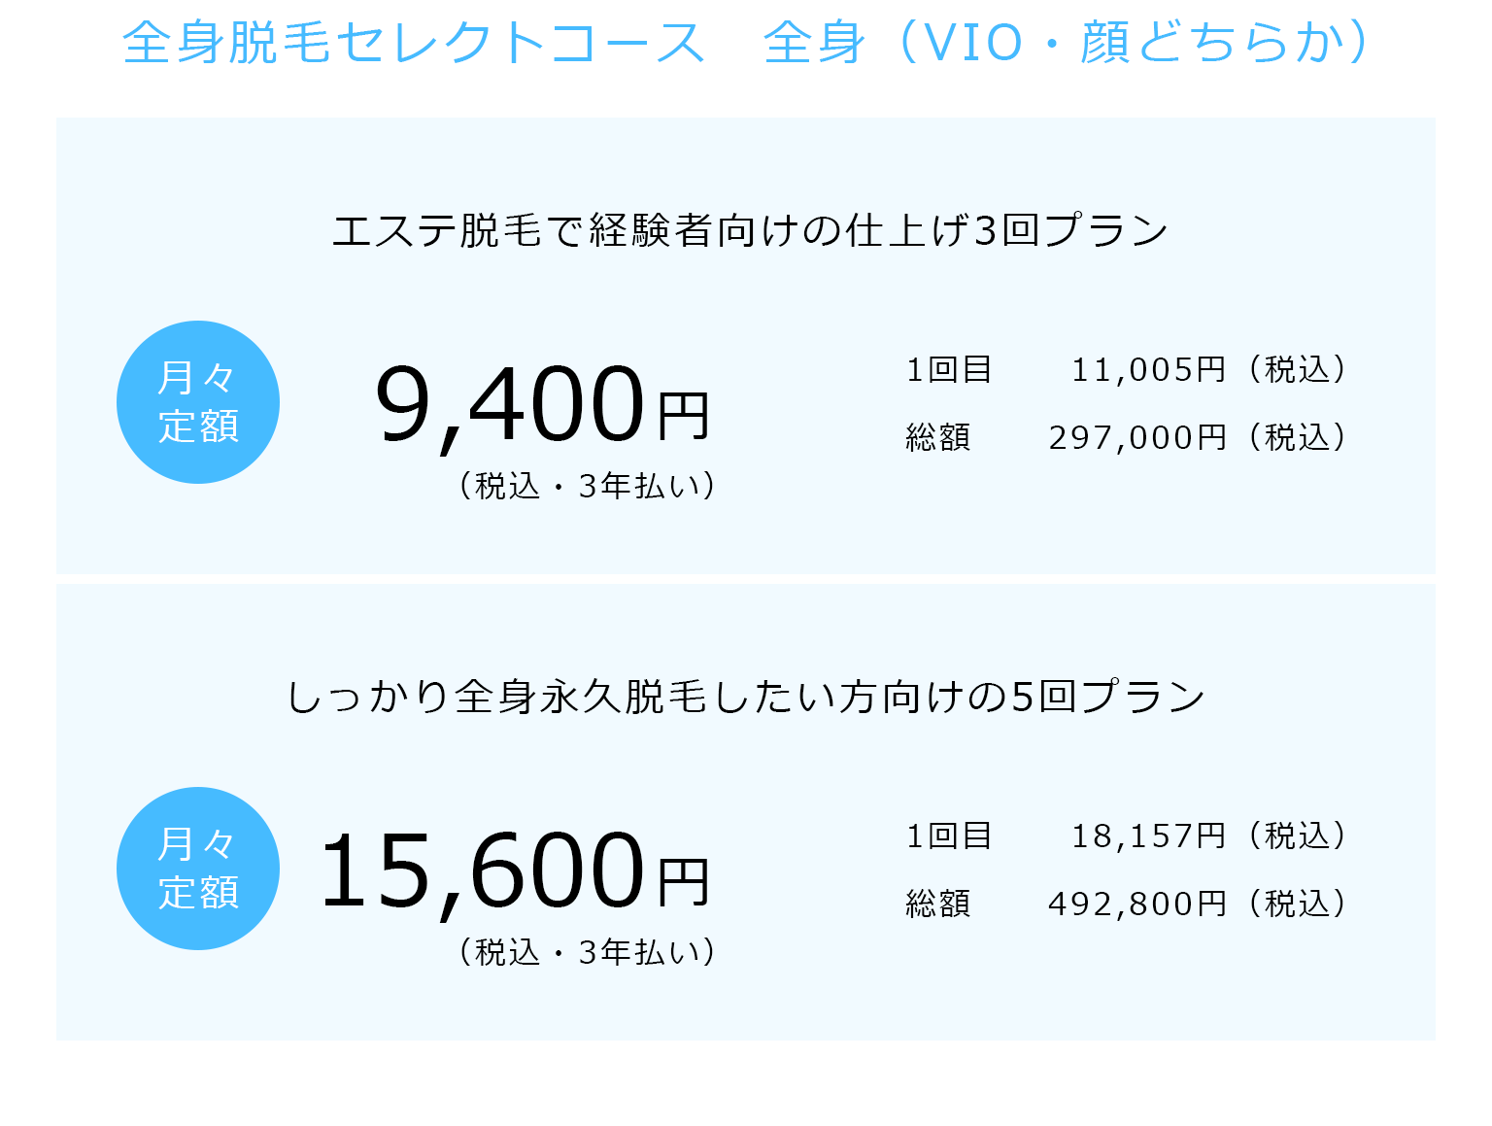The width and height of the screenshot is (1492, 1126).
Task: Click the 9,400円 monthly price
Action: 543,404
